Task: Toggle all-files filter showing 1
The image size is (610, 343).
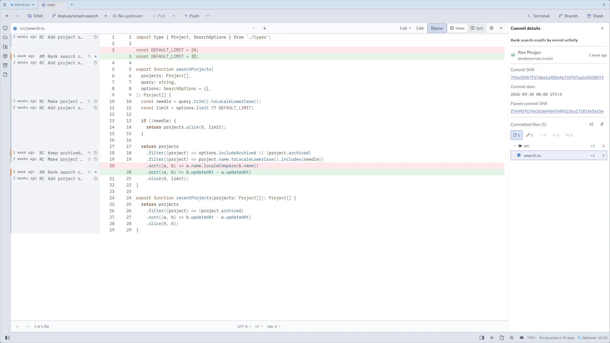Action: (517, 135)
